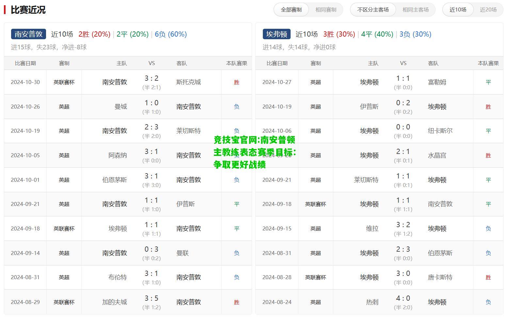Click 英联赛杯 cell on 2024-08-28 row
The width and height of the screenshot is (509, 320).
pyautogui.click(x=316, y=278)
